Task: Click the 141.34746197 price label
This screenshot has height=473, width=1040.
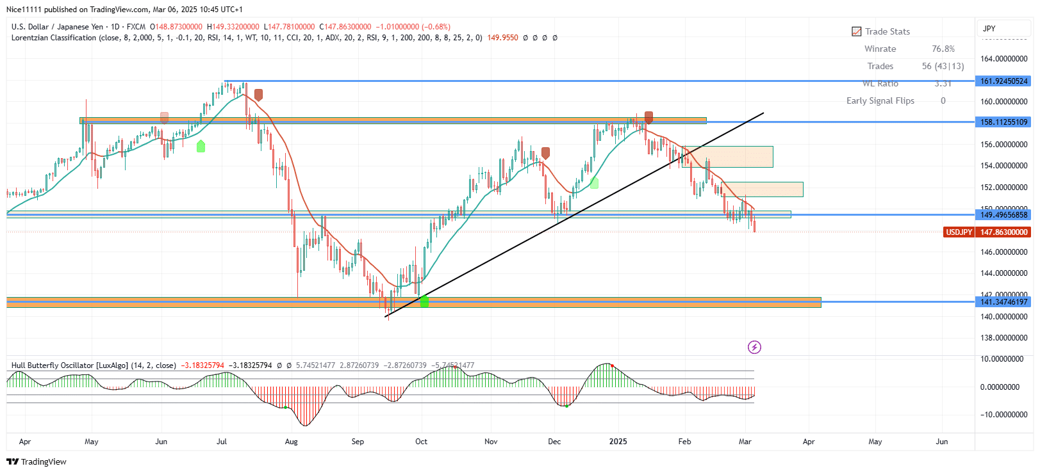Action: click(1003, 301)
